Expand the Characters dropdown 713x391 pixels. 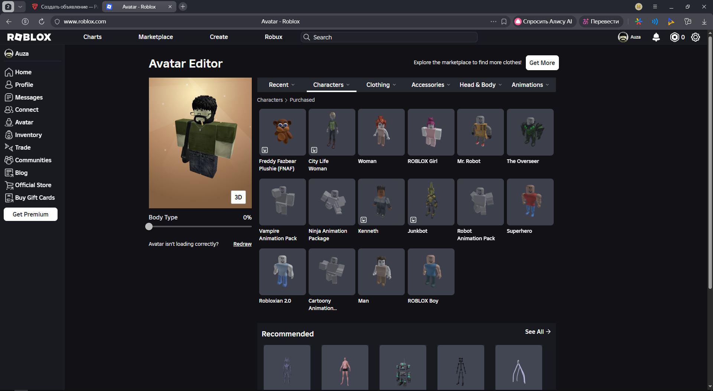[331, 85]
